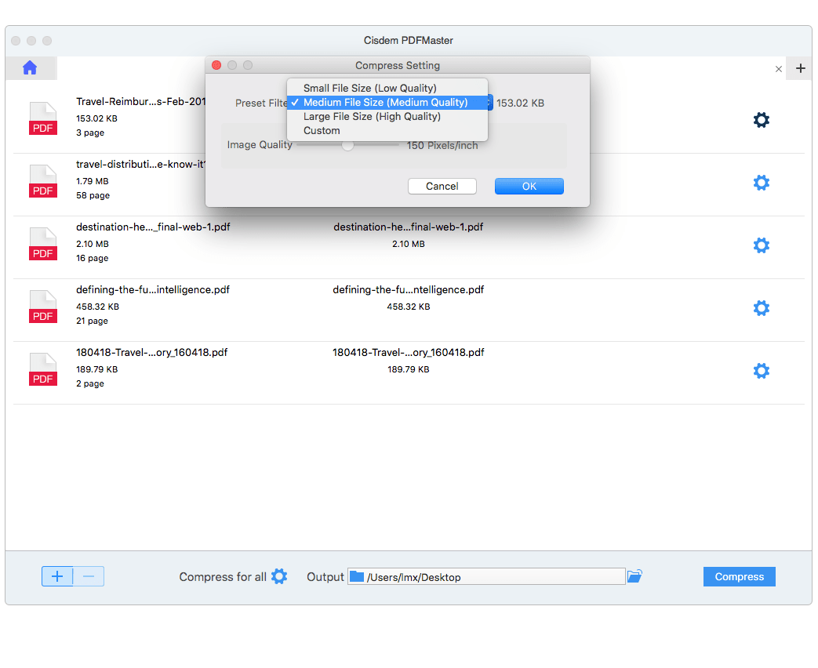This screenshot has width=818, height=668.
Task: Click the Preset Filter dropdown arrow
Action: (489, 103)
